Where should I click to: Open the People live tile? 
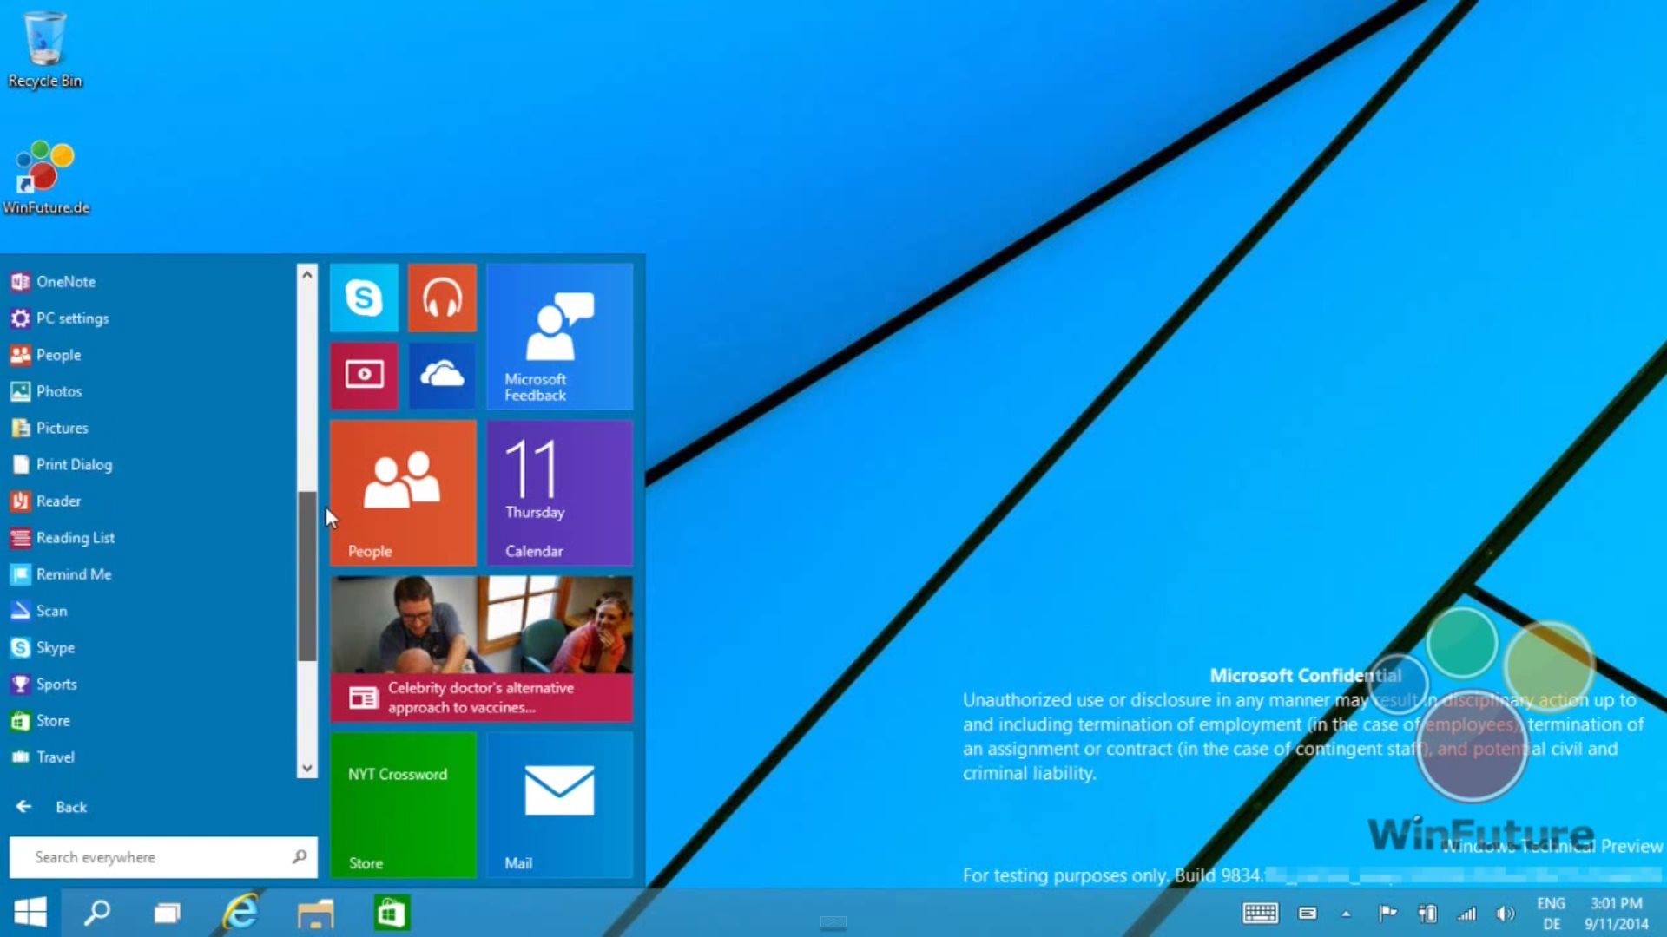pyautogui.click(x=403, y=493)
